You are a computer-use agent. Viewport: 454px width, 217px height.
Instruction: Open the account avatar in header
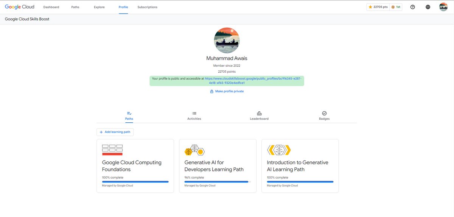[x=443, y=7]
